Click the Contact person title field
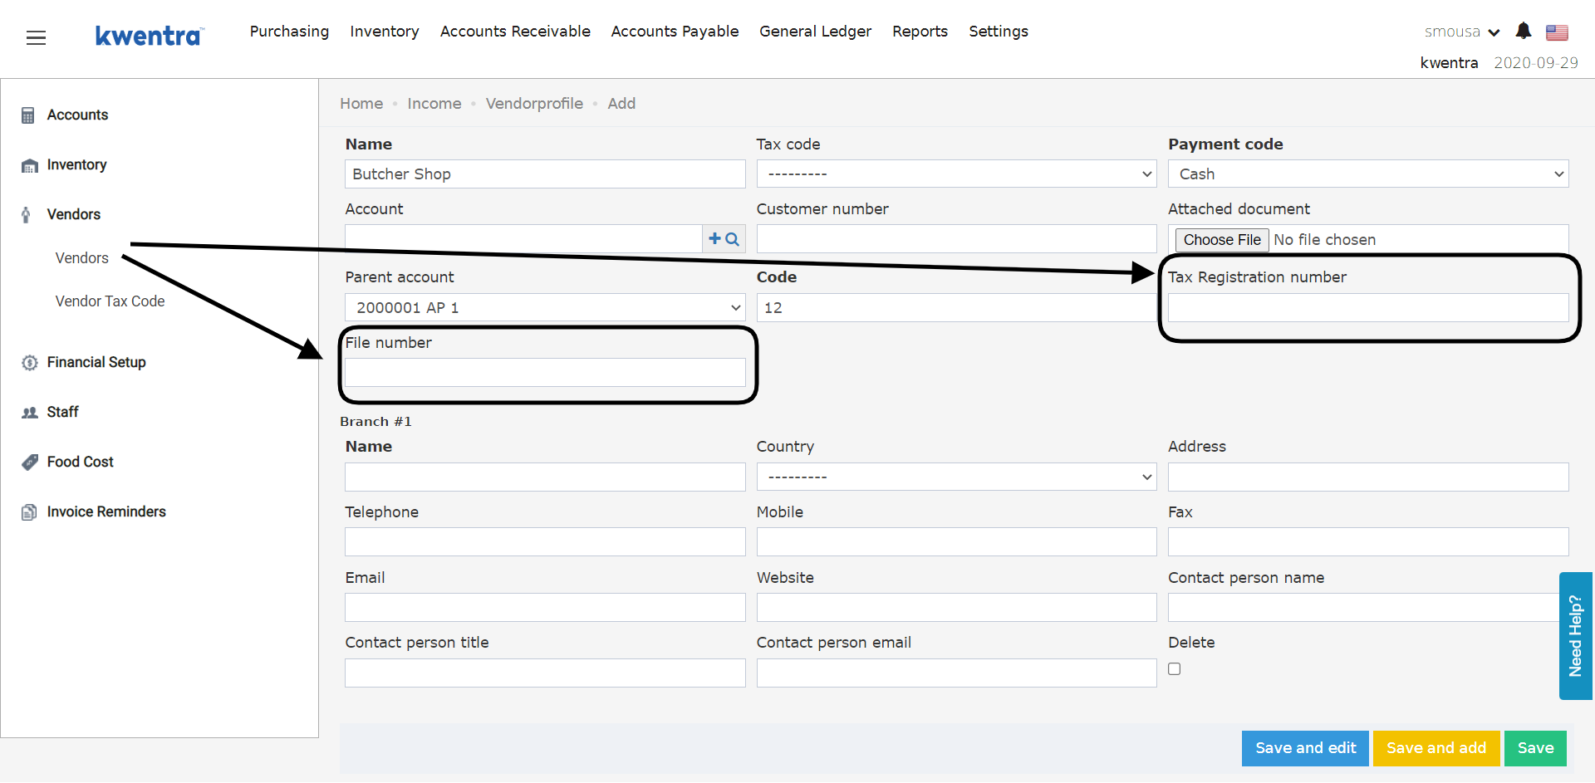Screen dimensions: 1595x783 click(545, 673)
